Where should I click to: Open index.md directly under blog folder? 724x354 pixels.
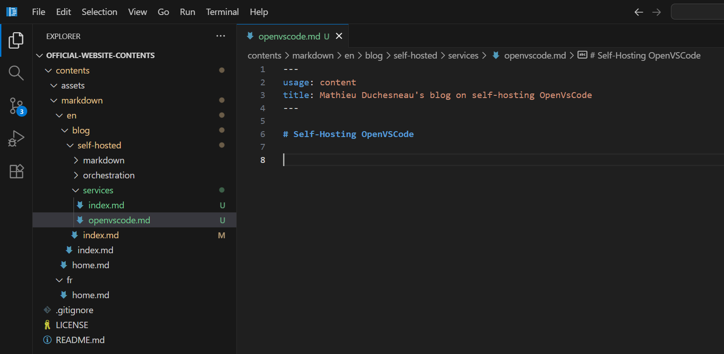pyautogui.click(x=134, y=250)
